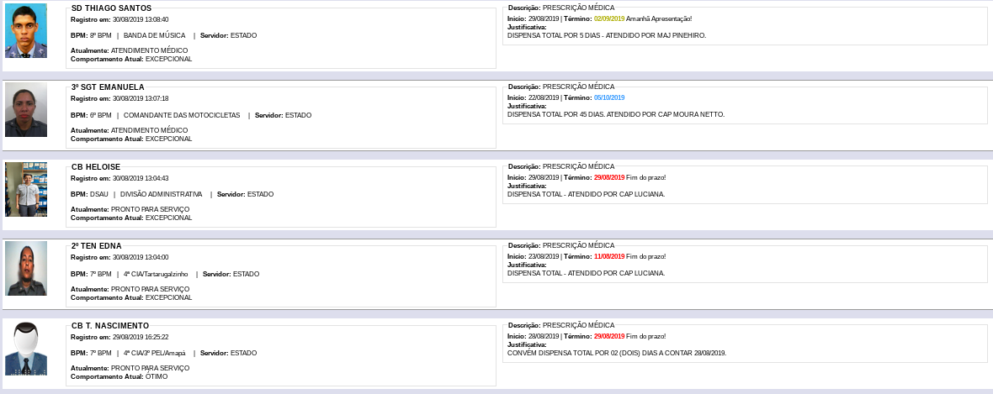Select the name 3º SGT EMANUELA
This screenshot has width=993, height=394.
pos(108,87)
